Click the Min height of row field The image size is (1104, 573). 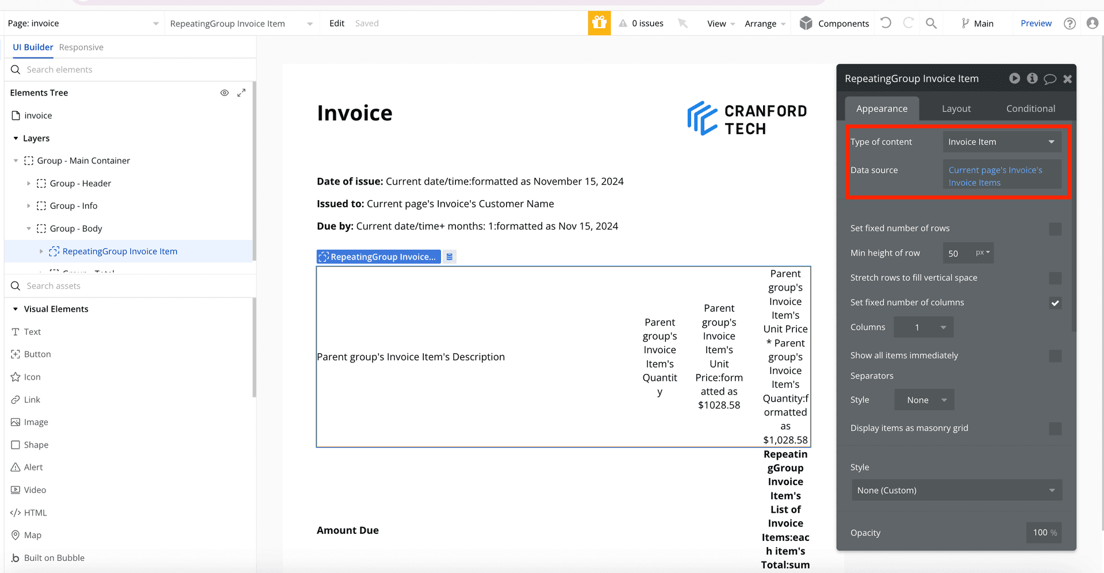[957, 253]
